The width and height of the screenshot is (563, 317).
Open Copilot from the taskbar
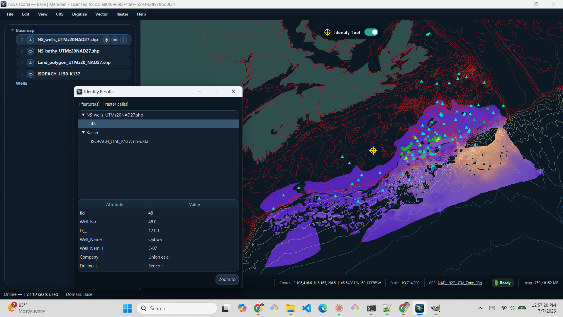tap(242, 308)
